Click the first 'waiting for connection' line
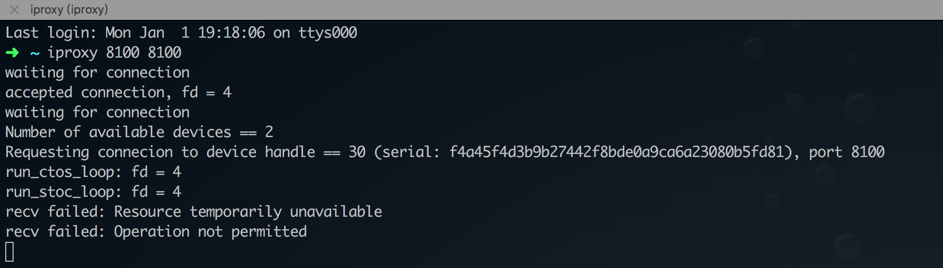 (97, 72)
